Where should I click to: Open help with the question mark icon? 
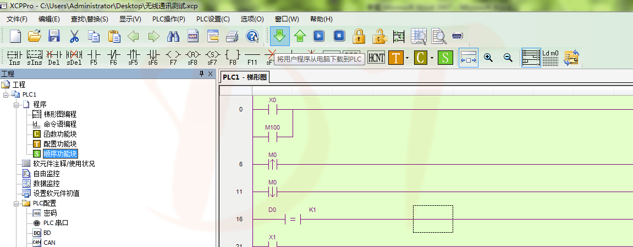252,36
